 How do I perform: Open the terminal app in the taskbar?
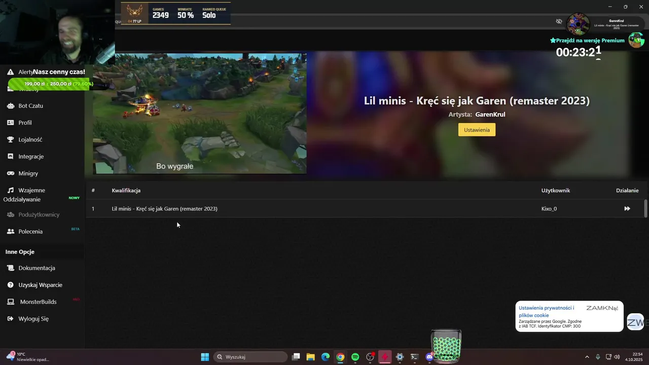[414, 357]
